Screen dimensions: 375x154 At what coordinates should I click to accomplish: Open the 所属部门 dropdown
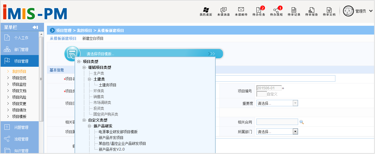[x=295, y=132]
